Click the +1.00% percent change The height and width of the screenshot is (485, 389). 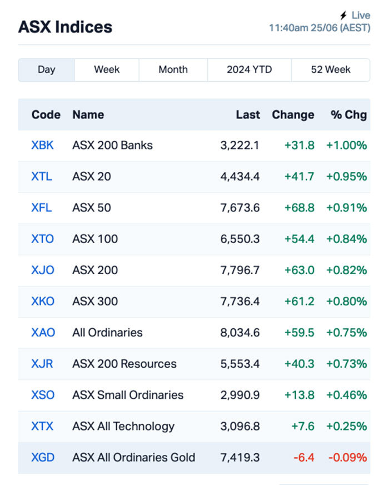pos(347,145)
